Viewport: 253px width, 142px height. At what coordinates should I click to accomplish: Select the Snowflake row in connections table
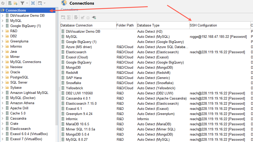pos(73,83)
